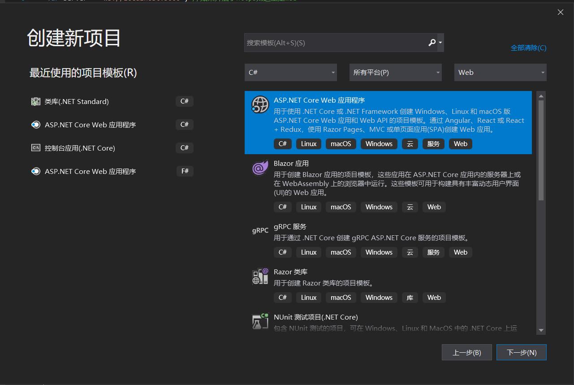Select the macOS tag under gRPC 服务

[341, 252]
